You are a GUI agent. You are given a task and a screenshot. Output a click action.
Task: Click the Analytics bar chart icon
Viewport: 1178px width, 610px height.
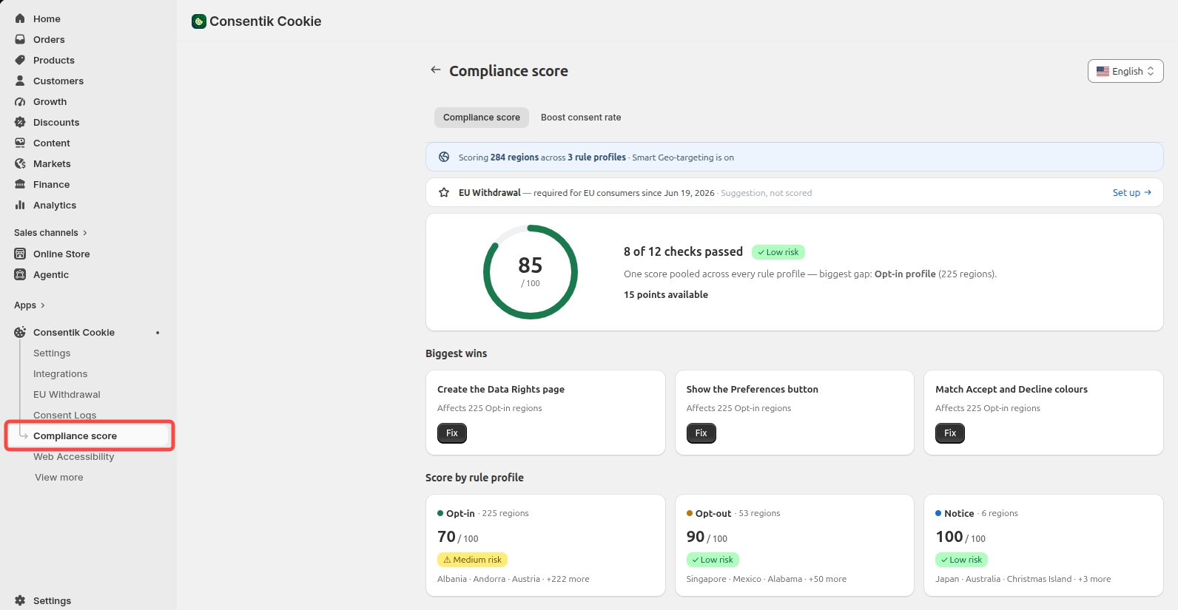click(x=20, y=205)
